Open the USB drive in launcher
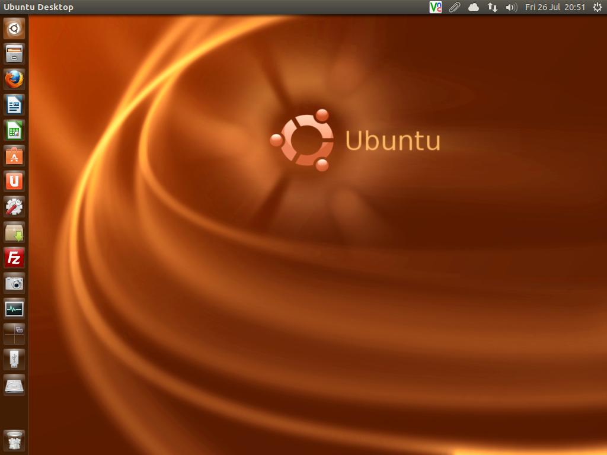This screenshot has width=607, height=455. [x=14, y=360]
